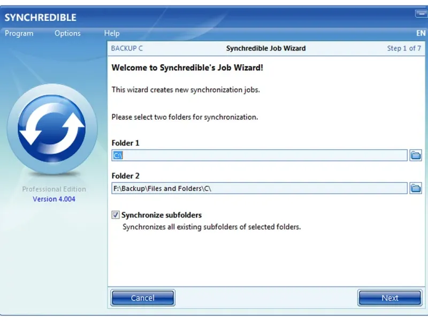
Task: Open the Options menu
Action: tap(67, 33)
